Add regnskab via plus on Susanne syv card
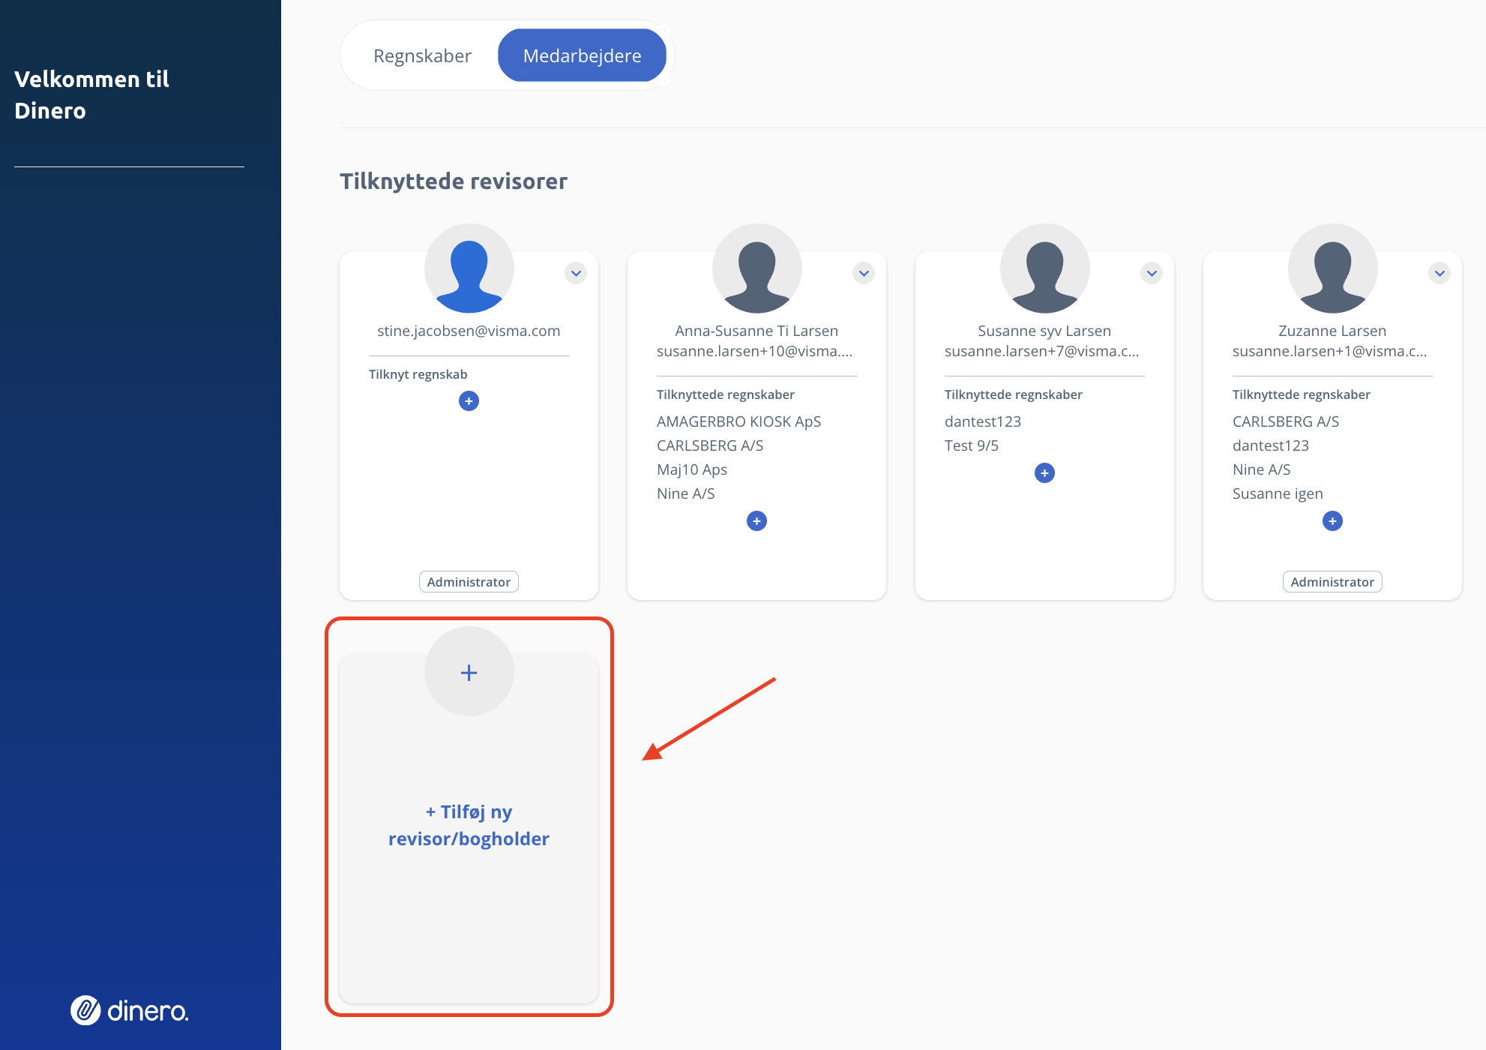 click(x=1044, y=473)
